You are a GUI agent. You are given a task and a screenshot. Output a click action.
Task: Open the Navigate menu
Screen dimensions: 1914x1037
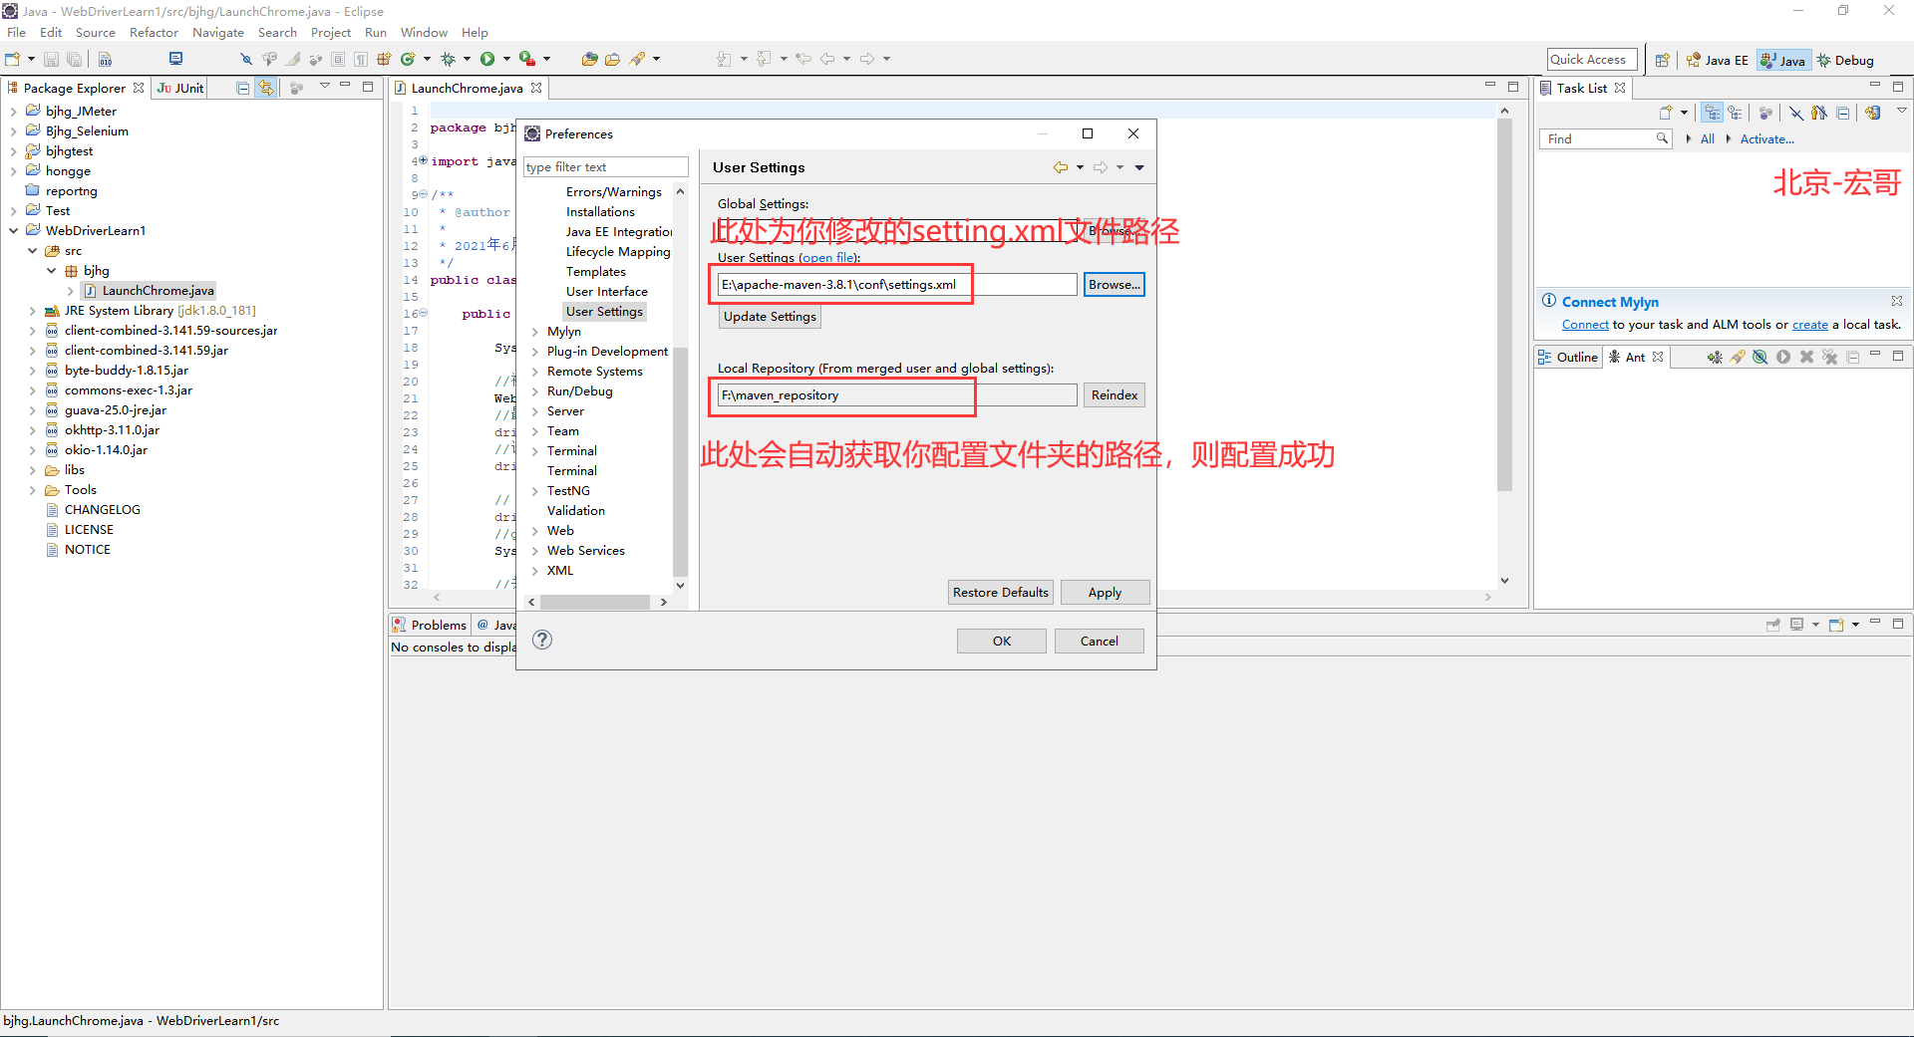pos(218,32)
